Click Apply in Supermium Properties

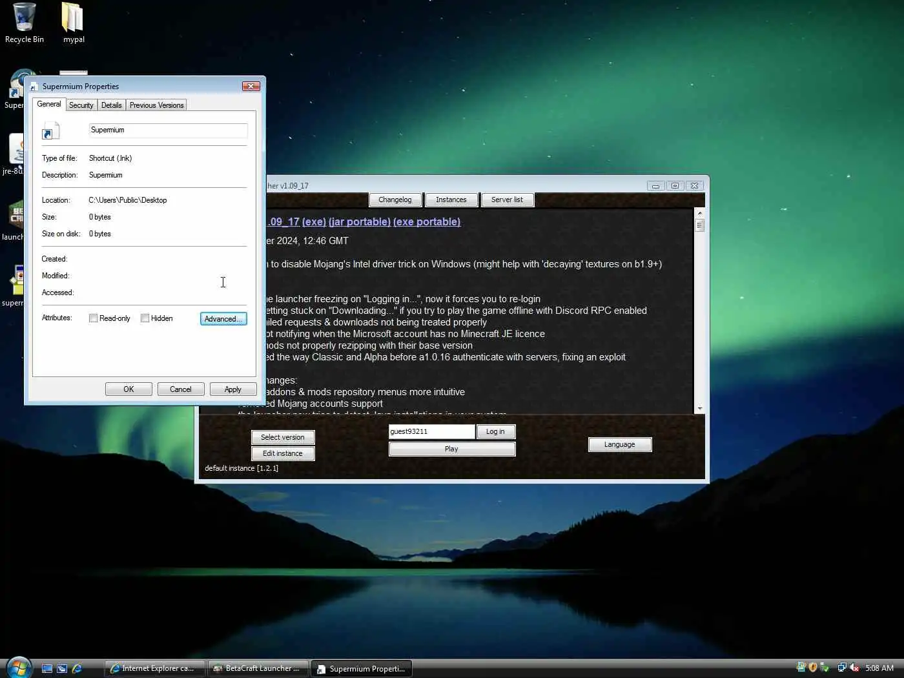[233, 389]
